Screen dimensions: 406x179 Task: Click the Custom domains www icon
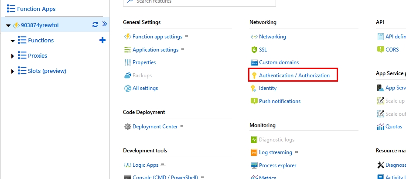[254, 62]
